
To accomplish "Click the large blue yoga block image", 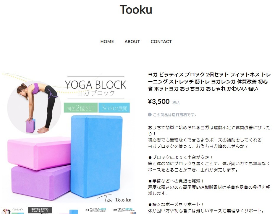I will click(x=96, y=157).
